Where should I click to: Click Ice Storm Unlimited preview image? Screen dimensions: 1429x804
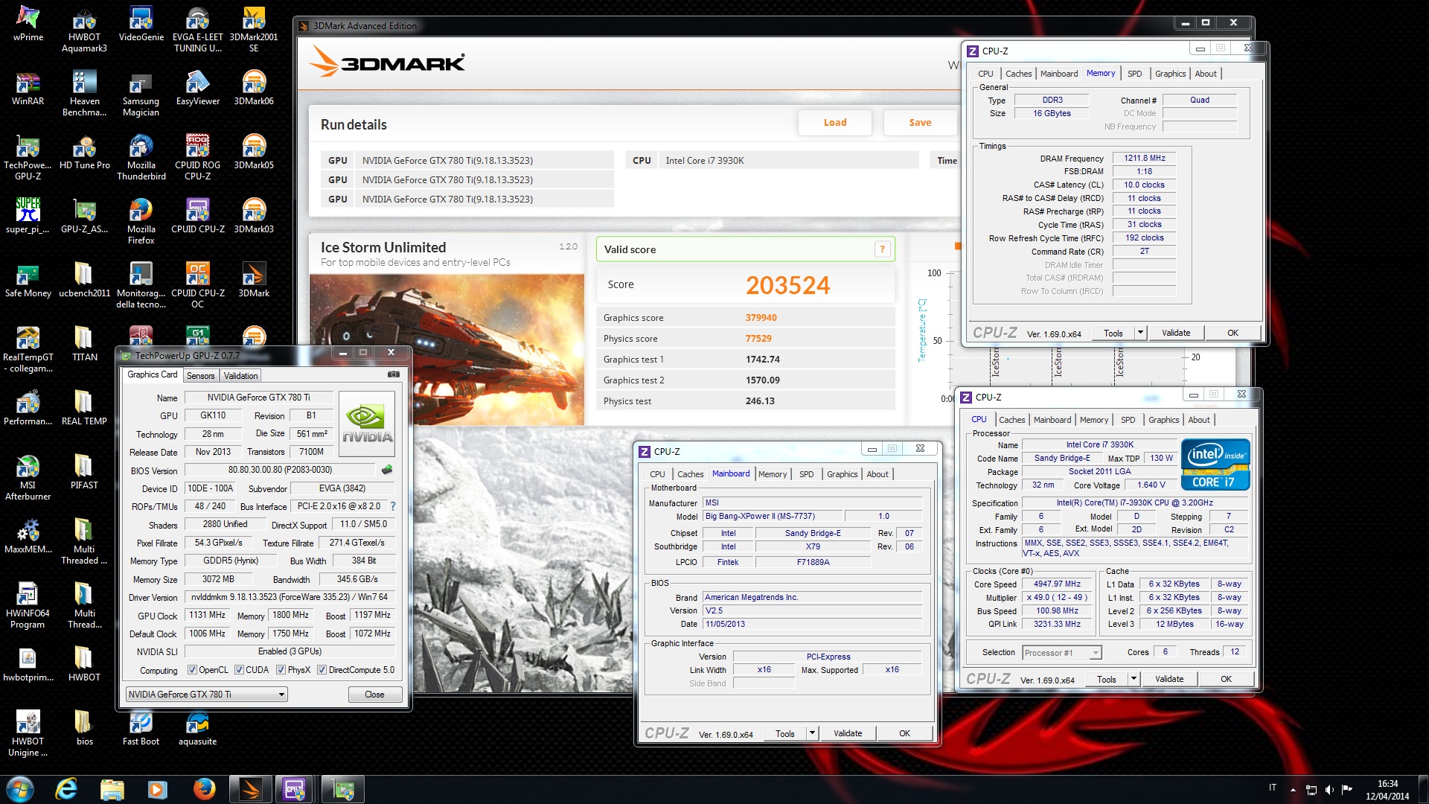(x=447, y=348)
